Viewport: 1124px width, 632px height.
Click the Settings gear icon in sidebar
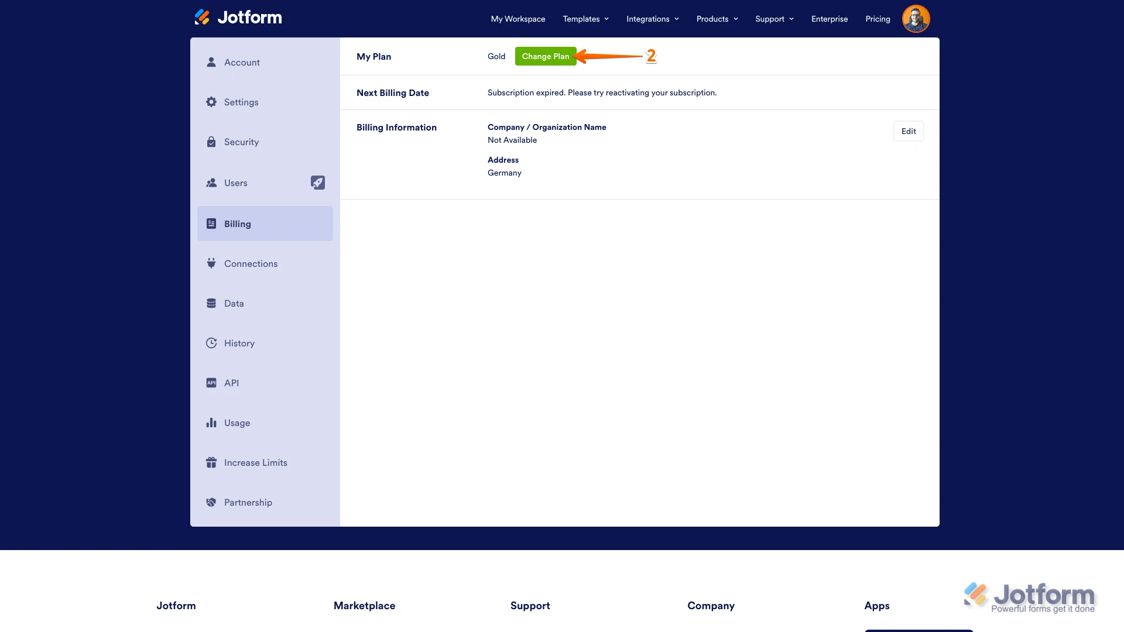click(211, 102)
